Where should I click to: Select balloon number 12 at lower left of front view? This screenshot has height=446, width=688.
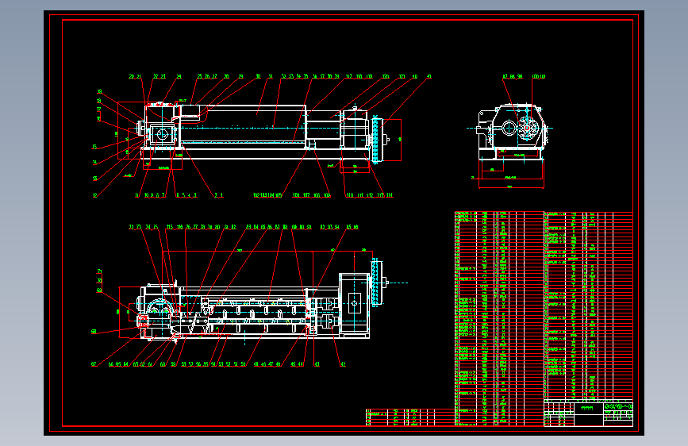94,195
